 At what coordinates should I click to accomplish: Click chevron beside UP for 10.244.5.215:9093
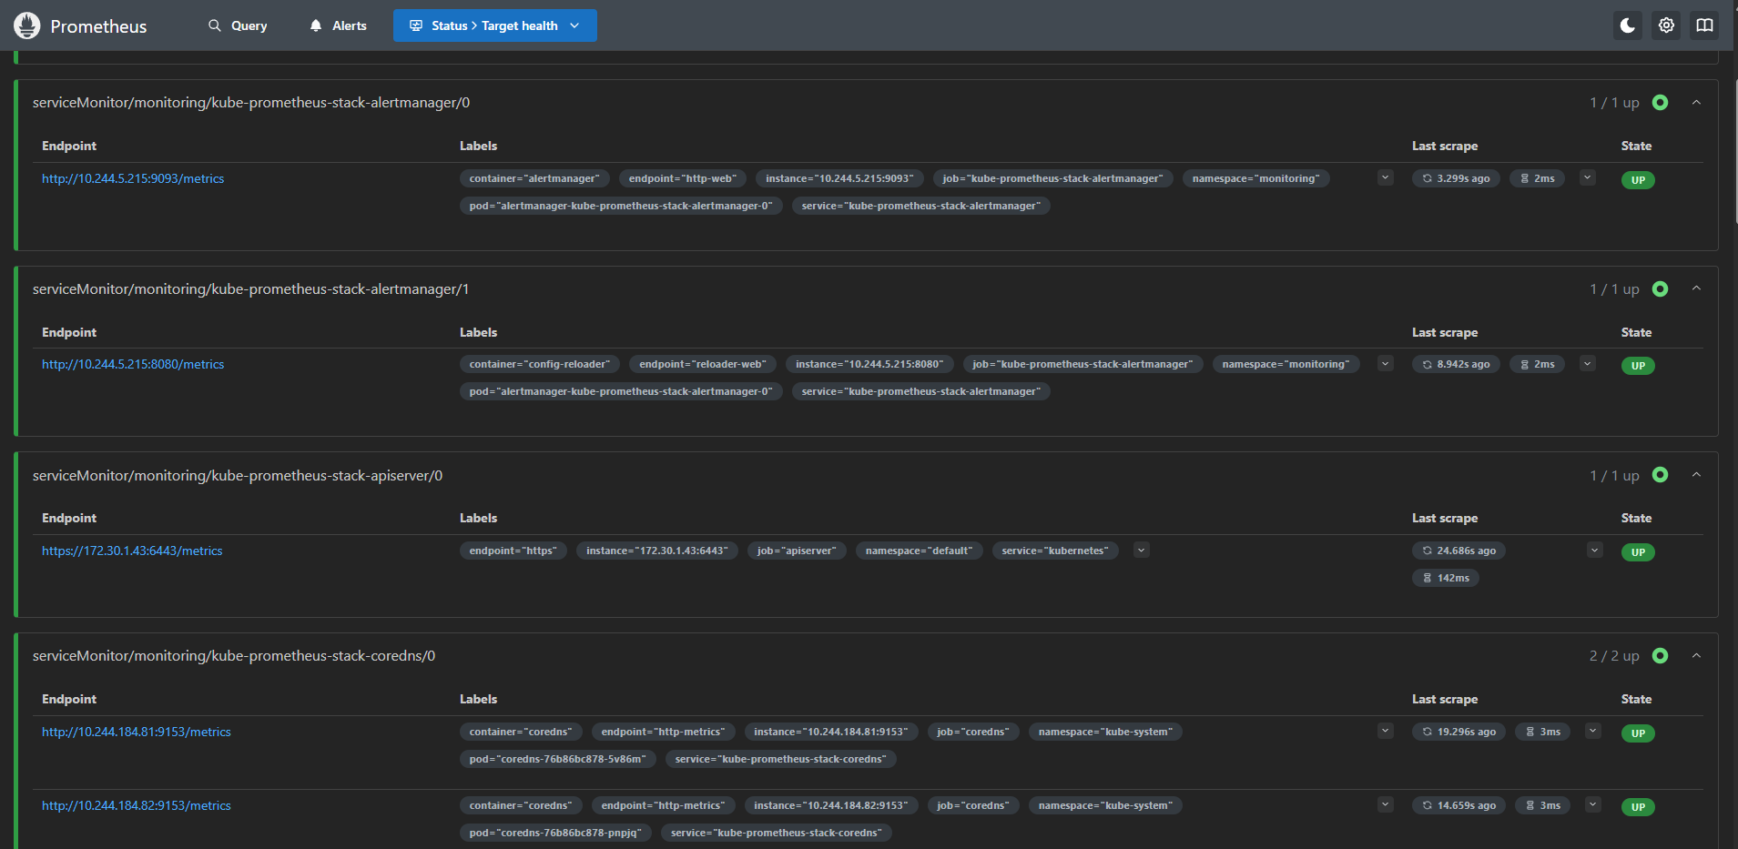click(x=1588, y=178)
